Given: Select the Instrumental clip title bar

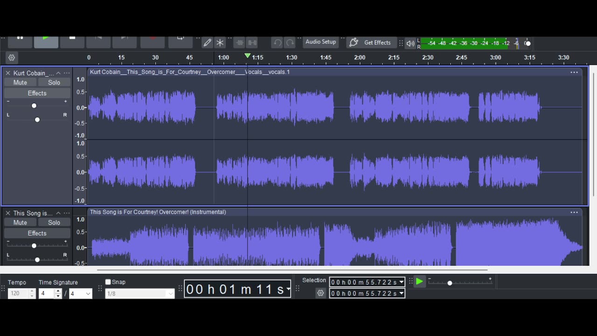Looking at the screenshot, I should coord(335,212).
